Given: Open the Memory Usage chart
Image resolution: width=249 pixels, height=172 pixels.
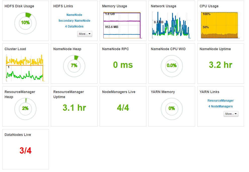Looking at the screenshot, I should [x=122, y=25].
